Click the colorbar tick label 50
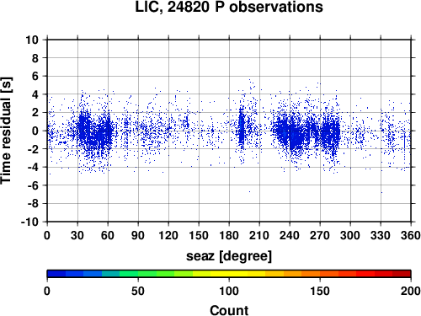 [138, 291]
